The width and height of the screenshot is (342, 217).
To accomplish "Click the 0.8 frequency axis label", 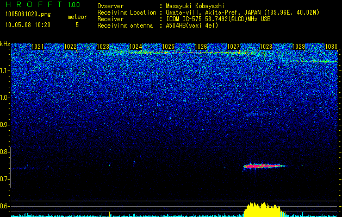I will [4, 152].
